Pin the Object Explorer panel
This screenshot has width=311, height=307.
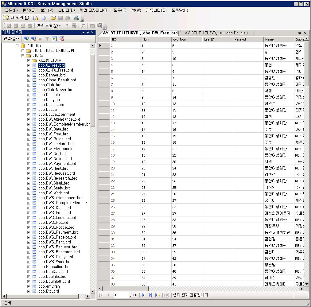88,32
